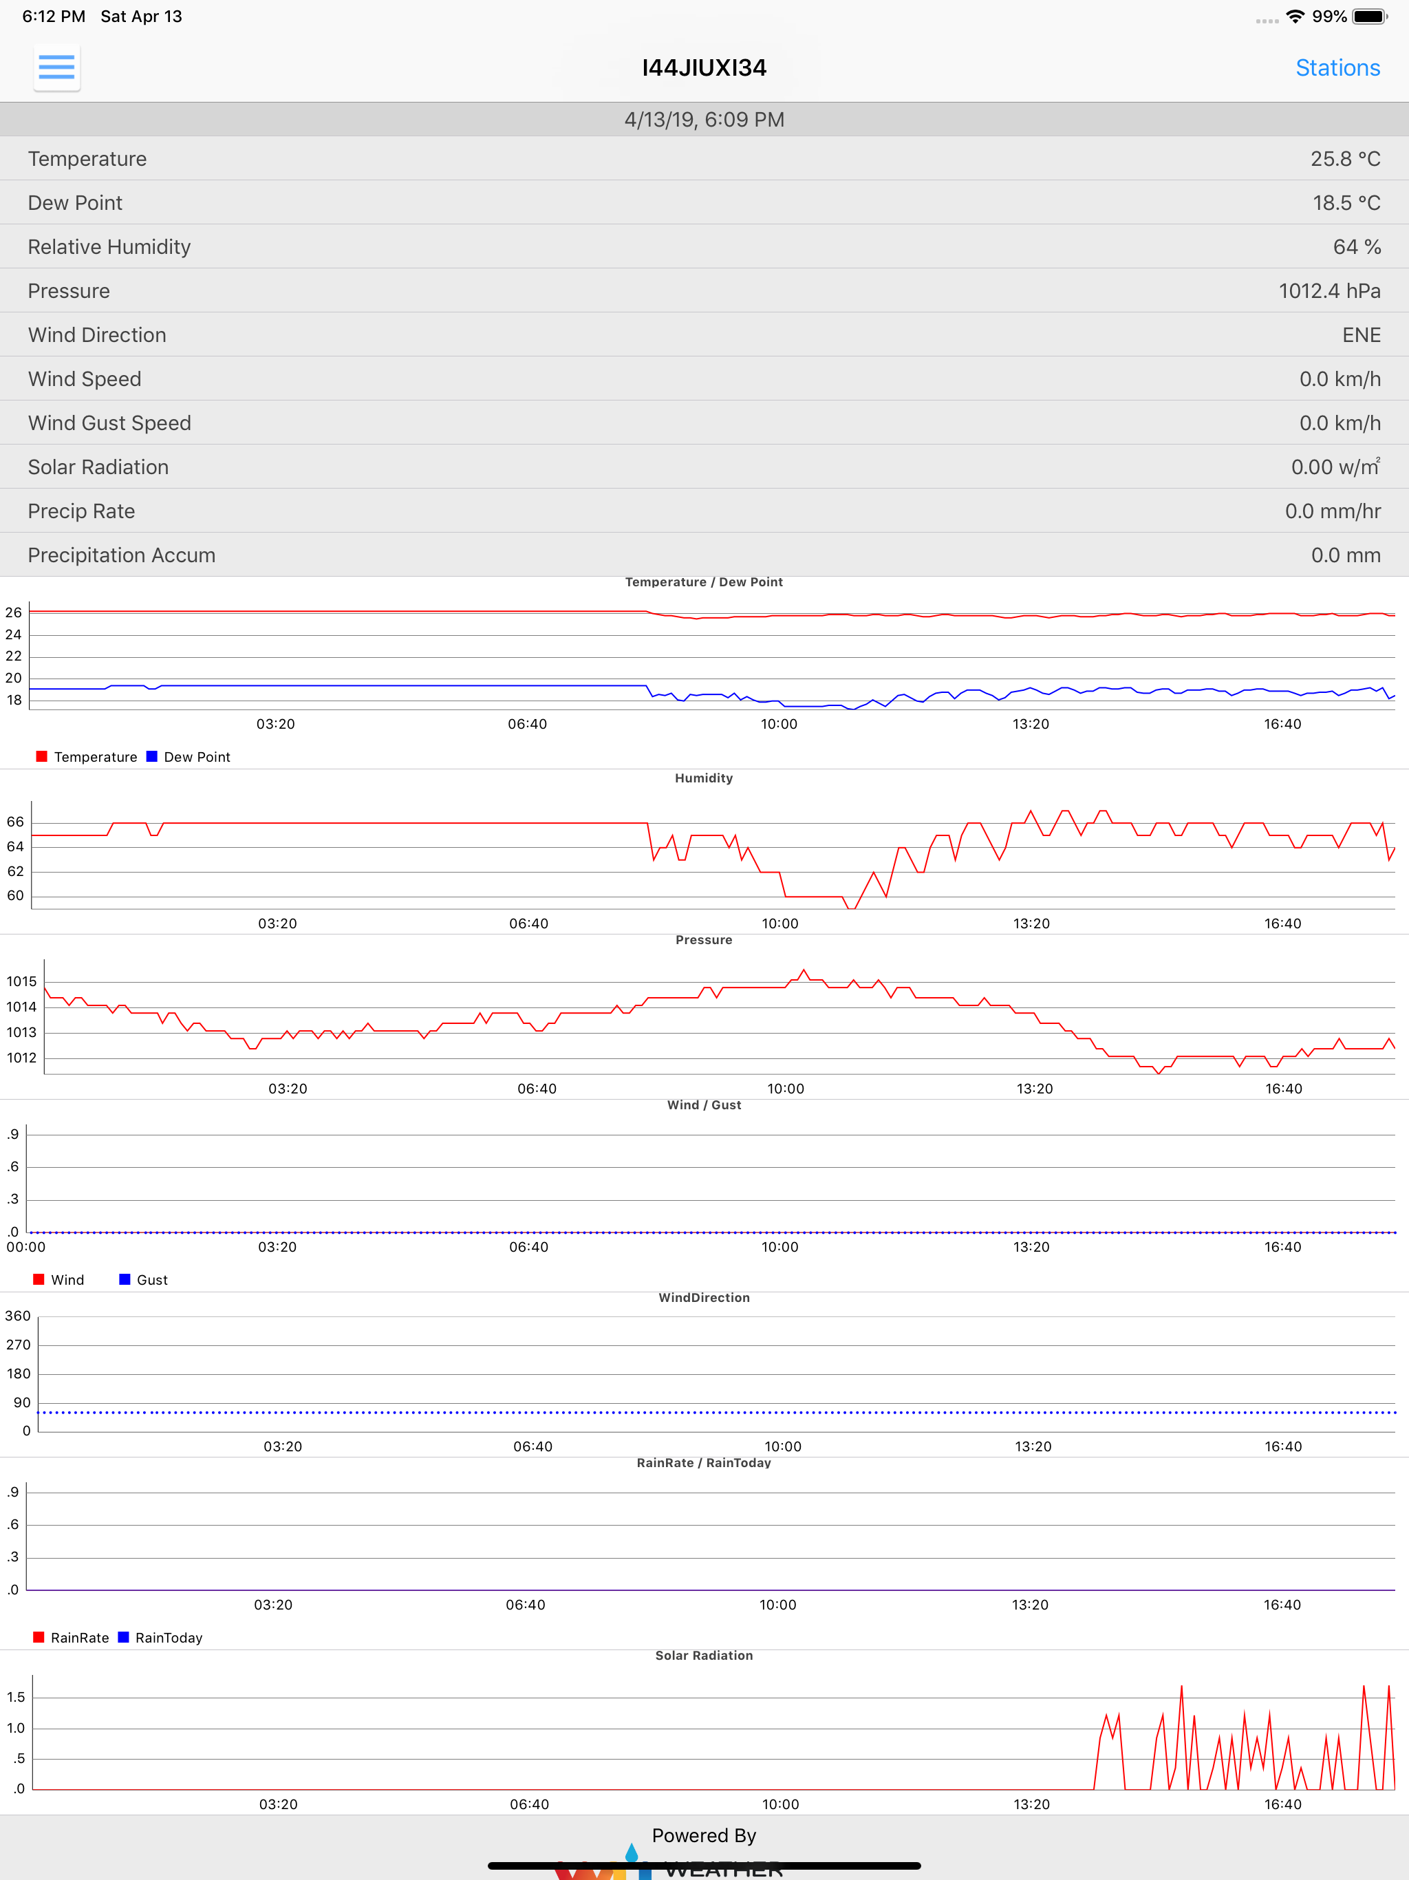Open the hamburger menu
The image size is (1409, 1880).
pos(57,67)
